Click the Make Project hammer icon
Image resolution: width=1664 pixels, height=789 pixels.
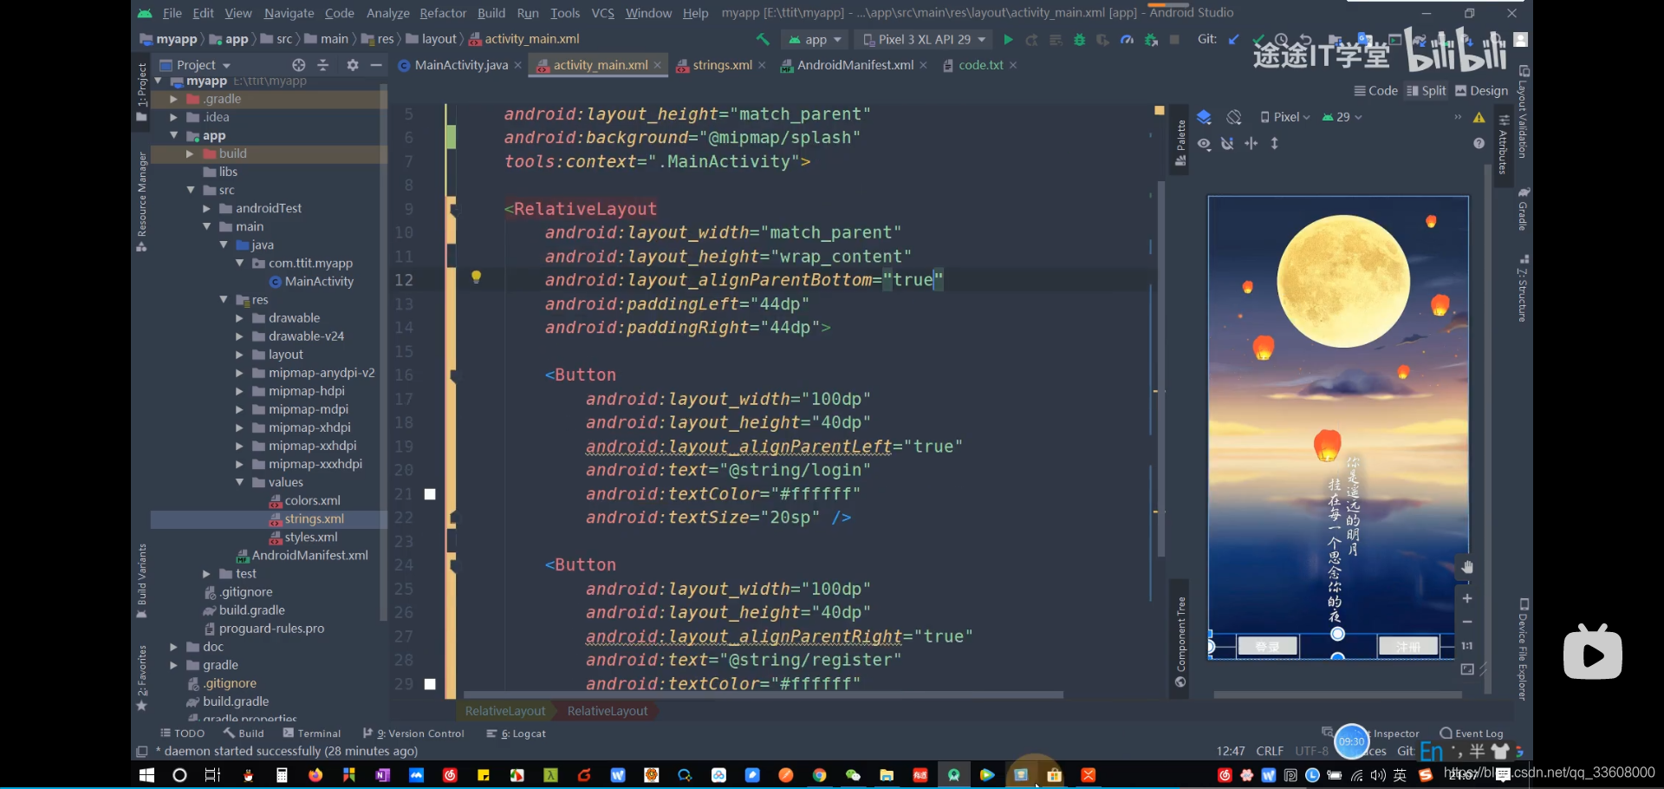(763, 39)
